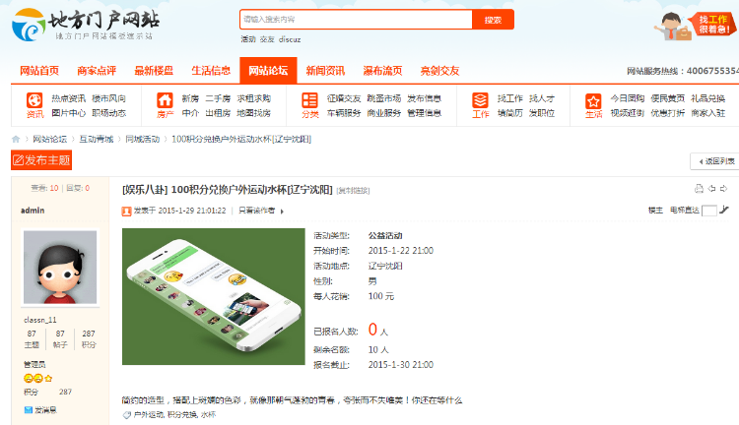The width and height of the screenshot is (739, 425).
Task: Click 同城活动 in the breadcrumb
Action: pos(142,139)
